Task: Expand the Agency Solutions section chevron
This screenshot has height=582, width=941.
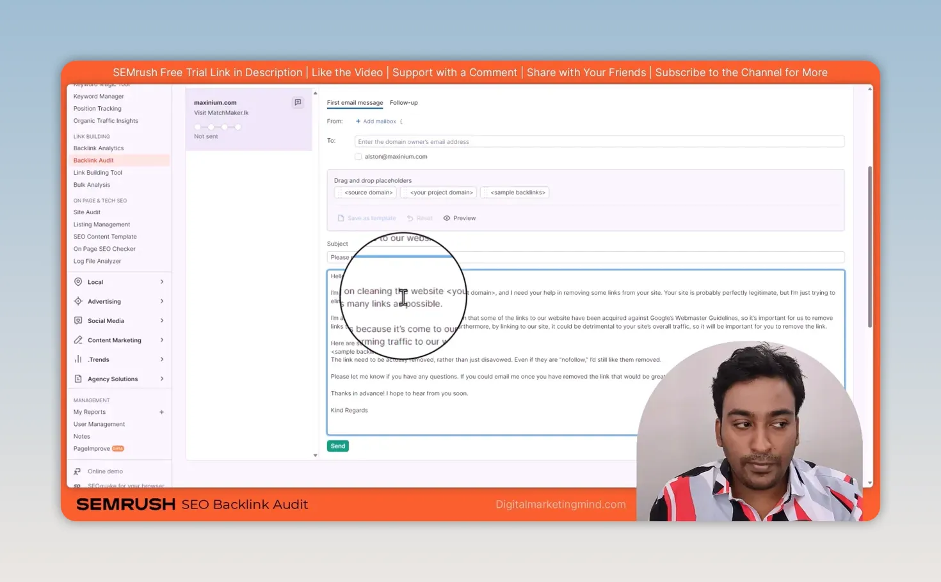Action: point(161,379)
